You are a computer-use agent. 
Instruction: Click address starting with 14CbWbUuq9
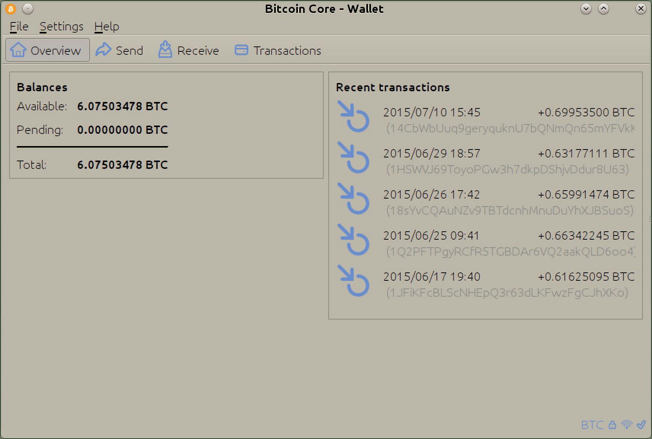pyautogui.click(x=511, y=128)
